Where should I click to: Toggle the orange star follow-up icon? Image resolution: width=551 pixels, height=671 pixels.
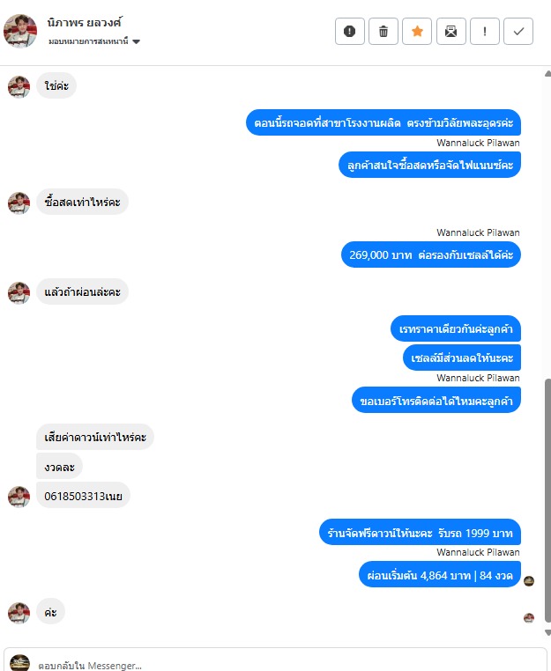point(417,31)
